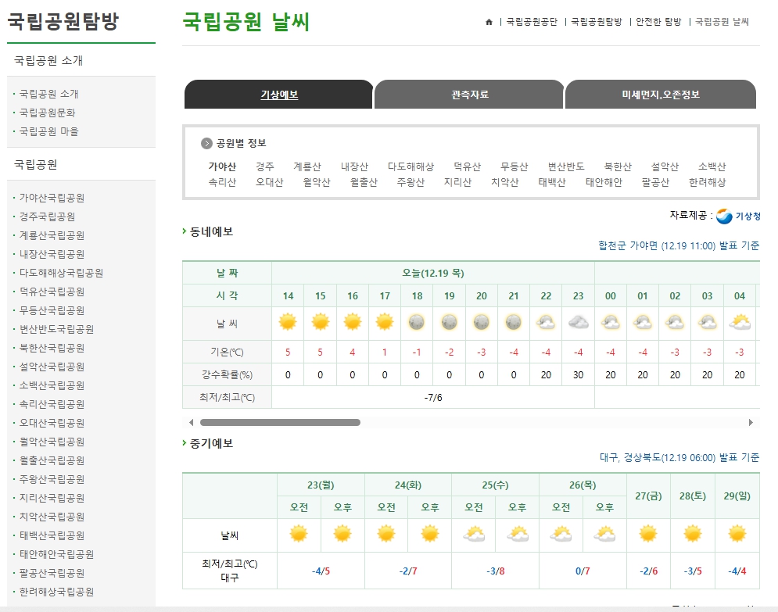778x612 pixels.
Task: Click the cloudy weather icon for hour 23
Action: click(x=579, y=323)
